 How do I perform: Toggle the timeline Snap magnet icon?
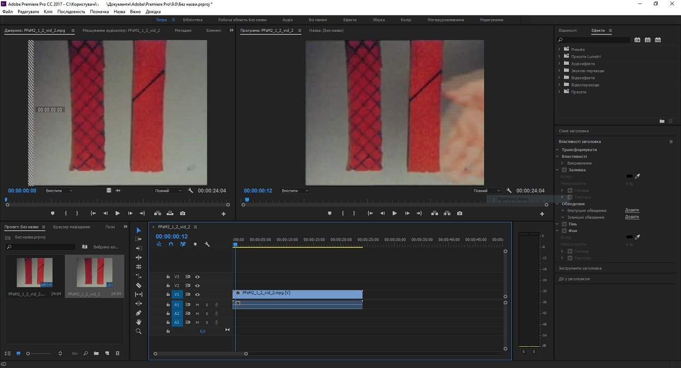tap(171, 244)
